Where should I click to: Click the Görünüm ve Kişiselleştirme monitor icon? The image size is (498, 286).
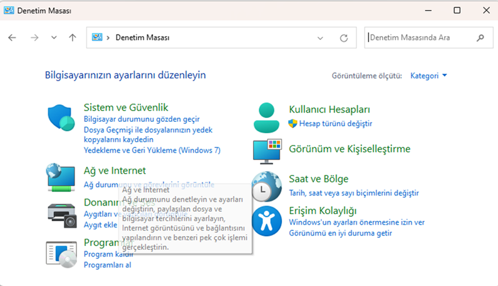pos(266,150)
